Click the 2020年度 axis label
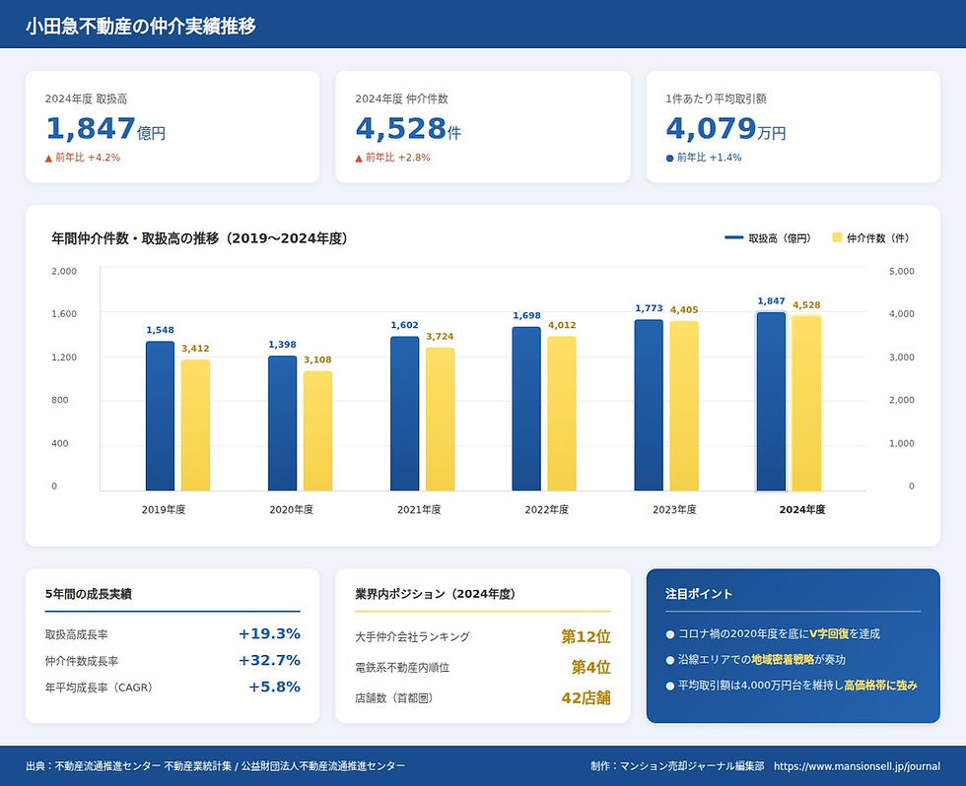This screenshot has height=786, width=966. pos(292,509)
